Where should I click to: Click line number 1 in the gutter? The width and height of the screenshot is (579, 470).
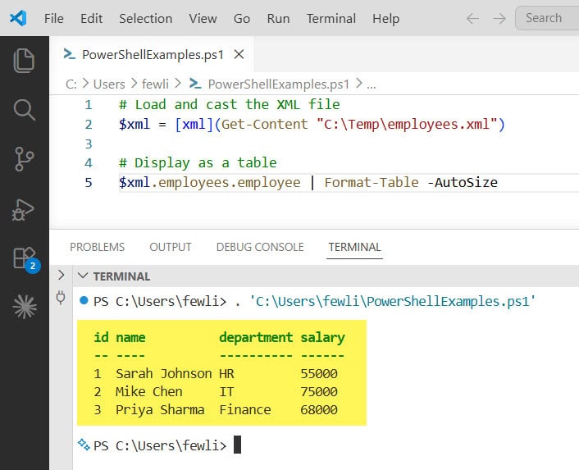click(x=89, y=105)
